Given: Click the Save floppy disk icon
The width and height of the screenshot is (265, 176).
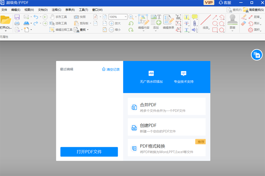Looking at the screenshot, I should point(17,17).
